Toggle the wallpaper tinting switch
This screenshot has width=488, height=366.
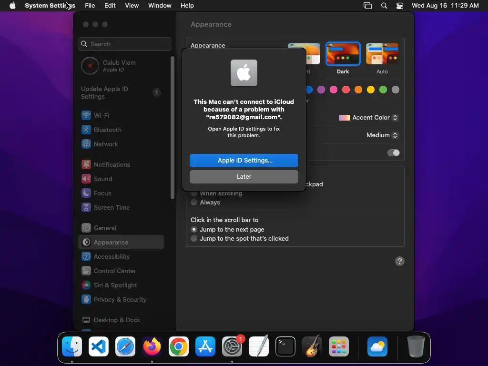393,153
